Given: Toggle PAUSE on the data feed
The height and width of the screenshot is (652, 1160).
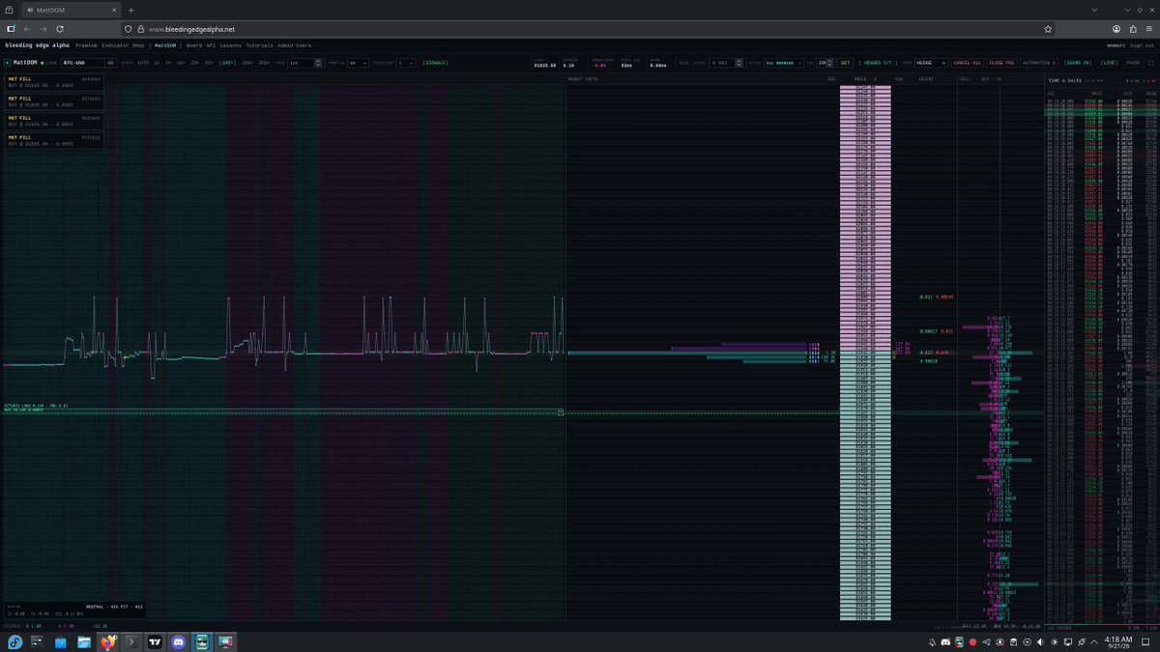Looking at the screenshot, I should pyautogui.click(x=1133, y=63).
